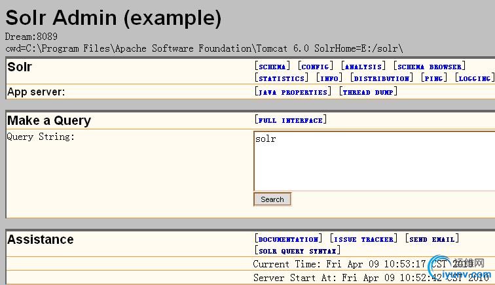Open the SOLR QUERY SYNTAX link
The height and width of the screenshot is (285, 495).
297,251
